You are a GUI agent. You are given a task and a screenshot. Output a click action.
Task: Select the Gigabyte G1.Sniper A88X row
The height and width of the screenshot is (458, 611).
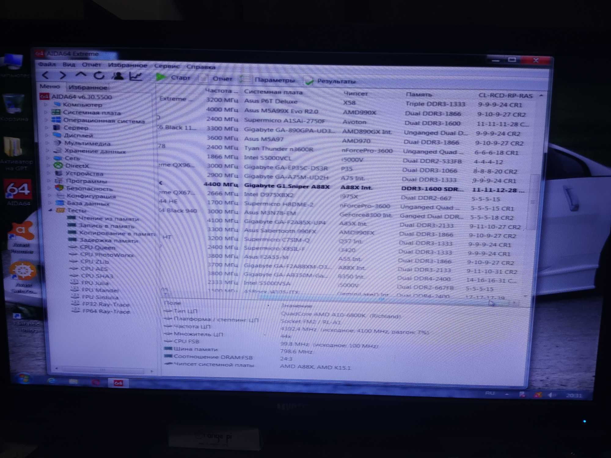342,187
